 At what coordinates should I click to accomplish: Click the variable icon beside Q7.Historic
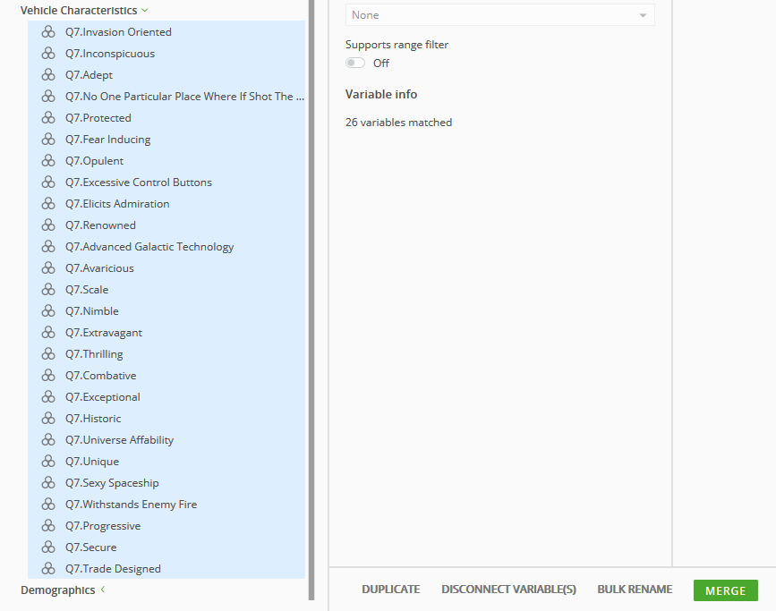point(48,418)
